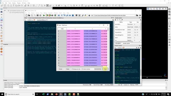Viewport: 171px width, 96px height.
Task: Close the editor tab with red close box
Action: (34, 20)
